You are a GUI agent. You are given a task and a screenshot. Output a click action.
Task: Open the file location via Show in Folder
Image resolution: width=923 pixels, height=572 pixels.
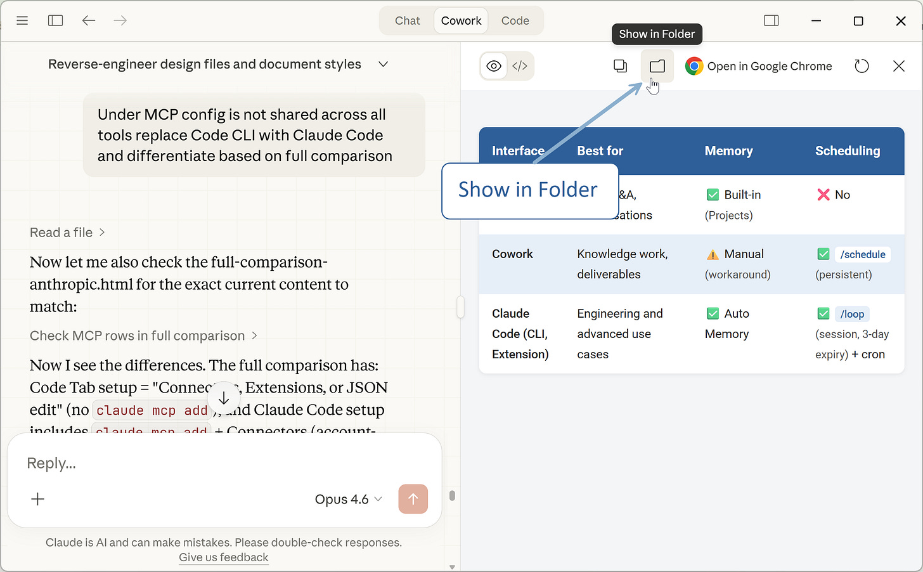[x=657, y=65]
